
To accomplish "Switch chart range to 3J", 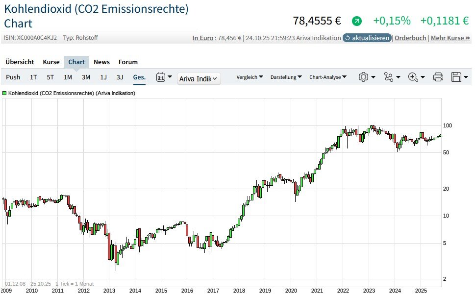I will (x=120, y=77).
